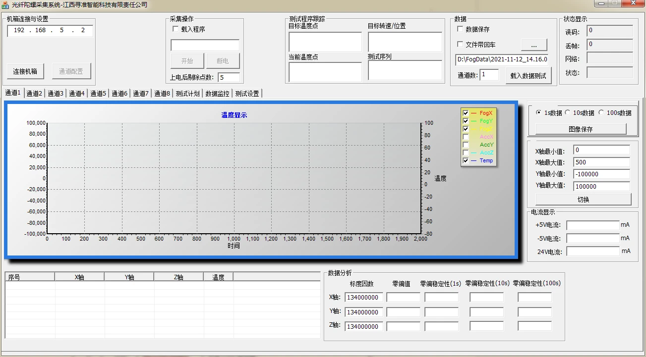Click the Y轴最小值 field showing -100000

point(601,174)
